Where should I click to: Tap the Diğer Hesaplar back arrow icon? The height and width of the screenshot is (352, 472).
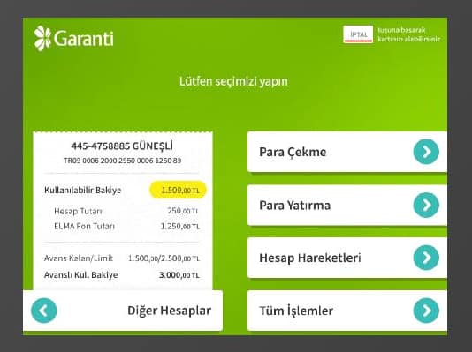[x=44, y=311]
